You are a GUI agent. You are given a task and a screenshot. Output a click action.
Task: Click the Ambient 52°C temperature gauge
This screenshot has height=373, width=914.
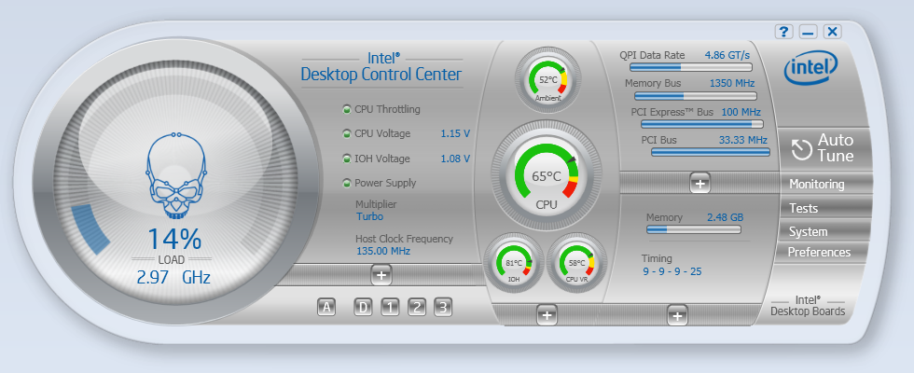coord(548,80)
